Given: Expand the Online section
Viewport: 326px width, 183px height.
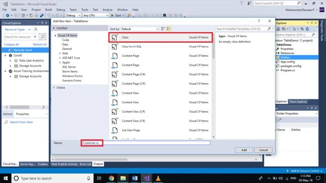Looking at the screenshot, I should tap(54, 88).
